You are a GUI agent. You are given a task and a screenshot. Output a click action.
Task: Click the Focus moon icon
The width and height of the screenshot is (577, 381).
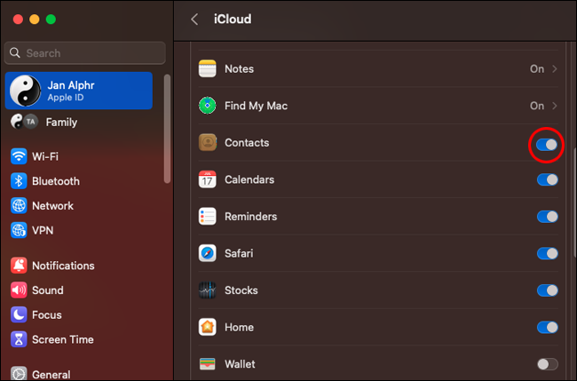19,314
